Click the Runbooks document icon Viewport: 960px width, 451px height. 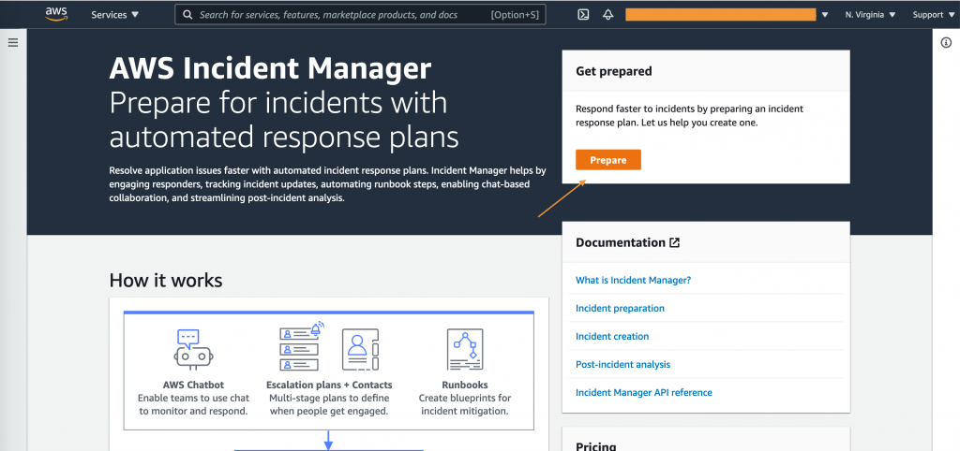(465, 350)
